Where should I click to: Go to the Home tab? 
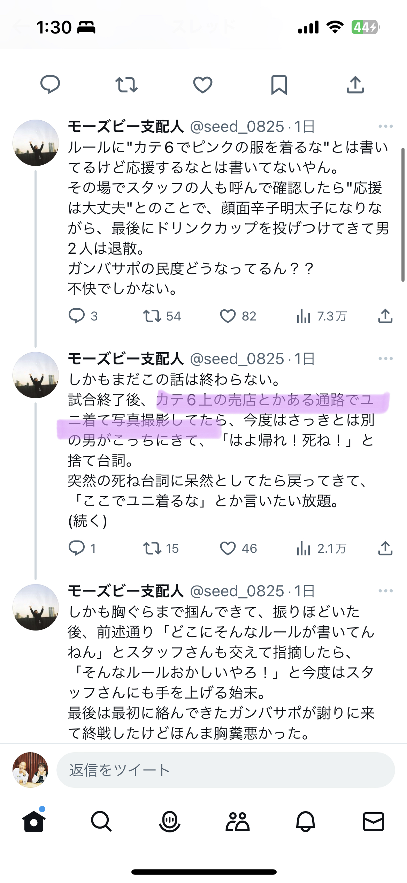click(x=34, y=822)
